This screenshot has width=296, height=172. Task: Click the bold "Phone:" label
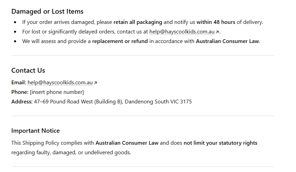pyautogui.click(x=20, y=92)
